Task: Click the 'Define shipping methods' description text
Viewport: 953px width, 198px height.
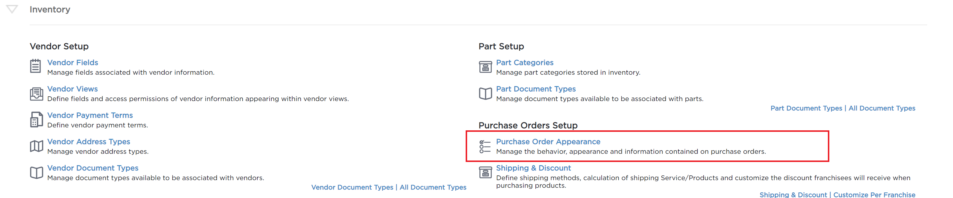Action: (x=703, y=181)
